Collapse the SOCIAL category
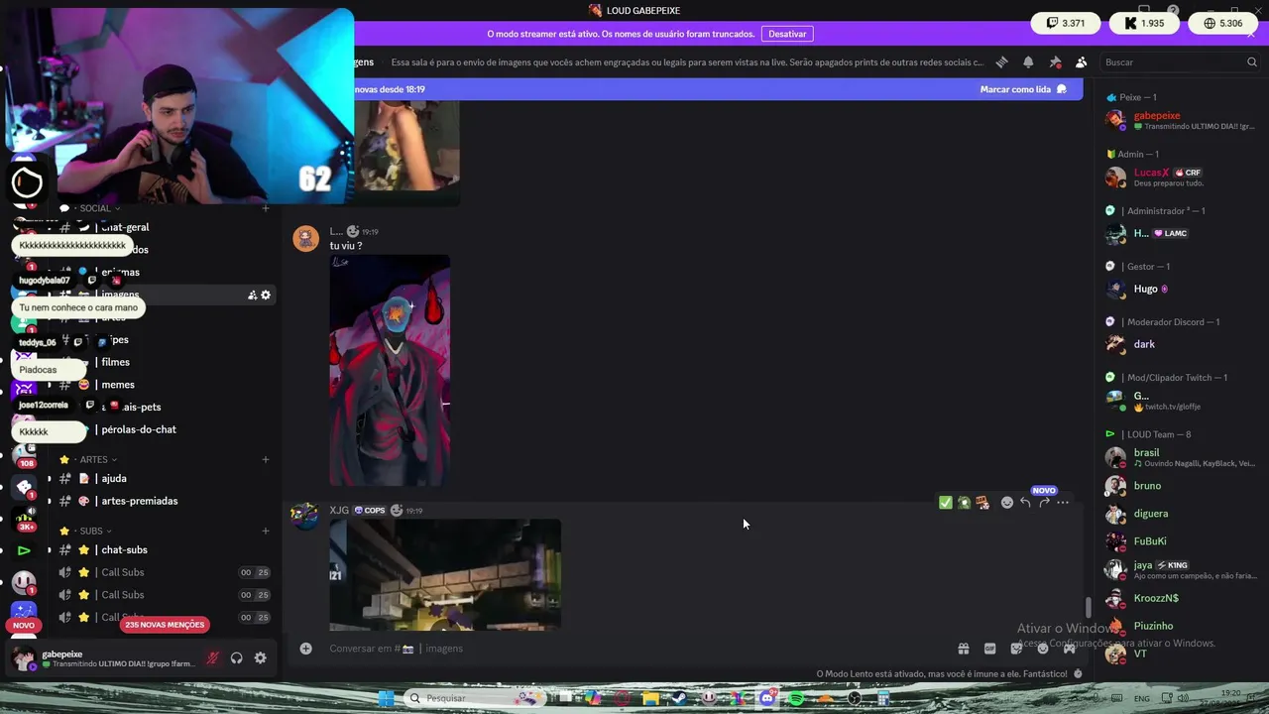 [95, 208]
